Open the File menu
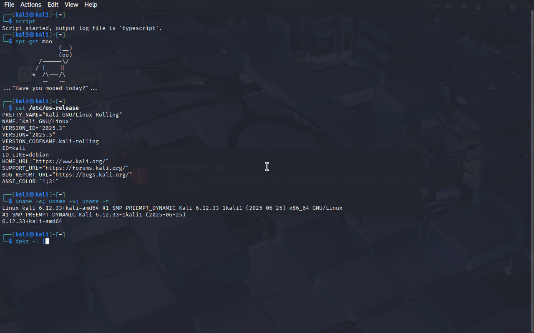 9,5
